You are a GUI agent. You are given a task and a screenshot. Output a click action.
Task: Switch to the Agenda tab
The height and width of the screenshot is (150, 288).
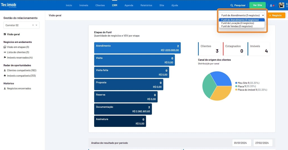click(x=129, y=5)
